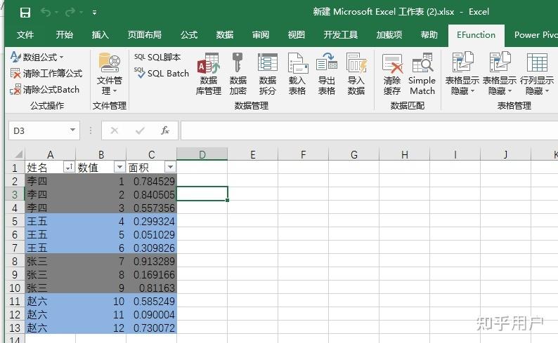
Task: Switch to the 视图 tab
Action: (296, 35)
